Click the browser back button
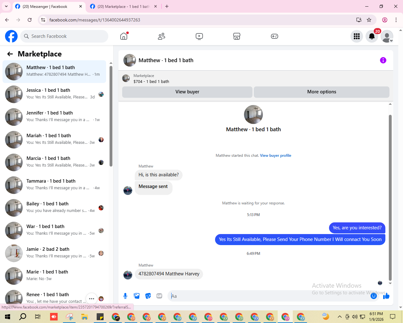Screen dimensions: 403x323 tap(7, 20)
